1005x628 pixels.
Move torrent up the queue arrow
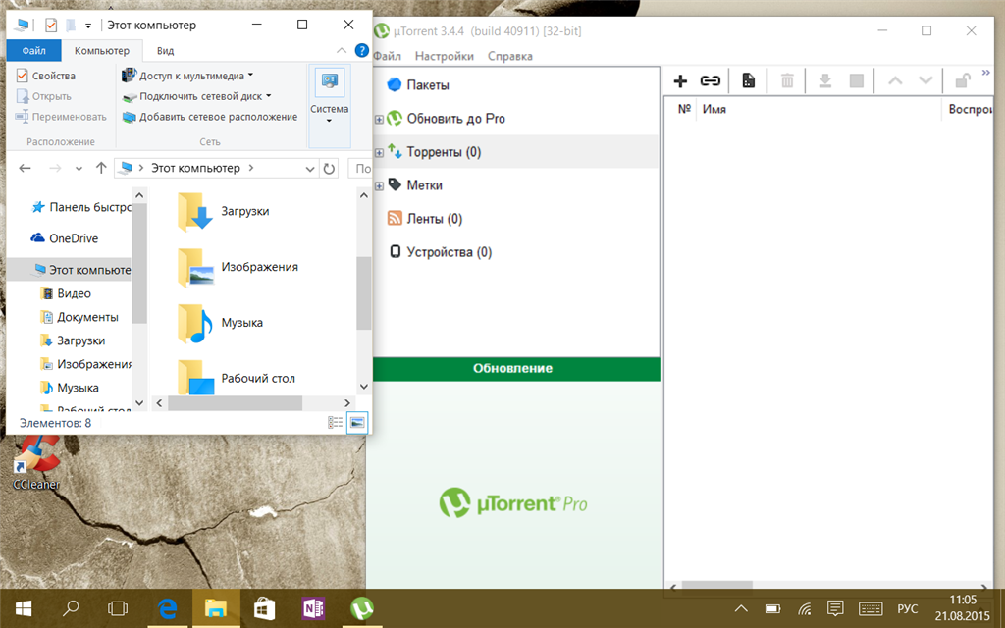coord(895,80)
